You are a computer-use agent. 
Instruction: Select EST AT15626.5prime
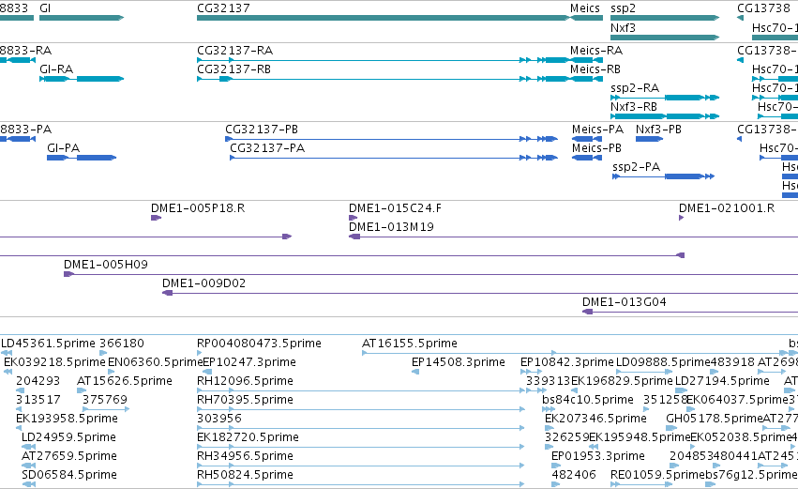(x=125, y=381)
